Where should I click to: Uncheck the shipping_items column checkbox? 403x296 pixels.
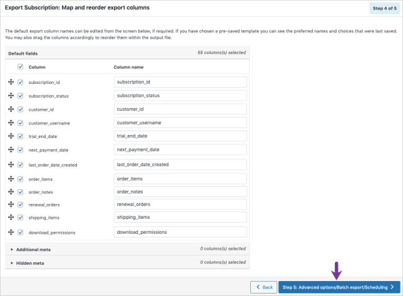click(20, 218)
